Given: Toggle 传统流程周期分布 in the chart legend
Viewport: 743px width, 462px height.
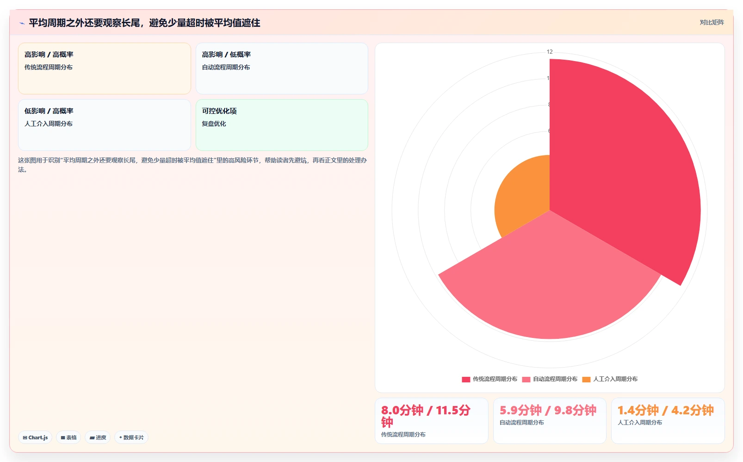Looking at the screenshot, I should (489, 379).
